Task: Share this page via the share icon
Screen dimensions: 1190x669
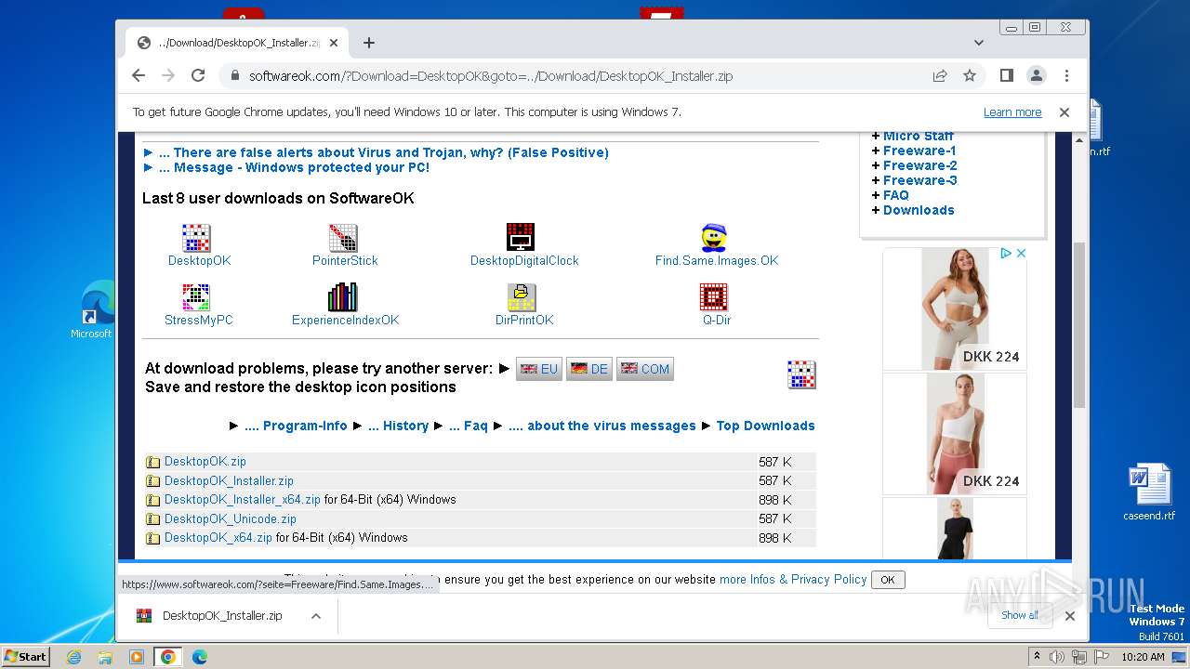Action: click(940, 75)
